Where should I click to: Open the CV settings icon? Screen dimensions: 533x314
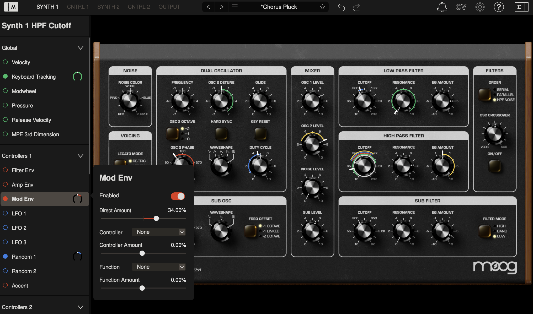pos(461,7)
